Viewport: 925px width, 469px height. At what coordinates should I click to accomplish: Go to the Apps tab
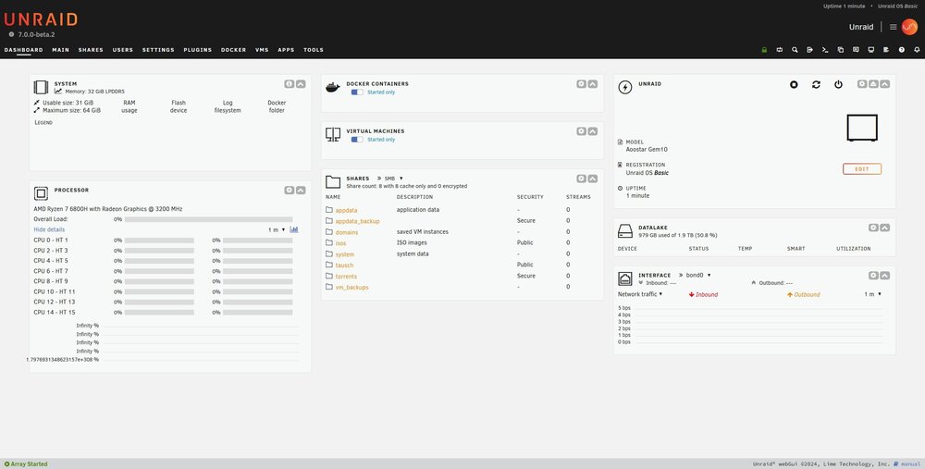click(286, 50)
